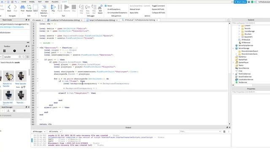
Task: Select VFXModule in Explorer
Action: (x=246, y=40)
